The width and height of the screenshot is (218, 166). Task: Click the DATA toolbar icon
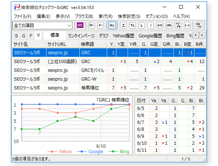[x=199, y=25]
